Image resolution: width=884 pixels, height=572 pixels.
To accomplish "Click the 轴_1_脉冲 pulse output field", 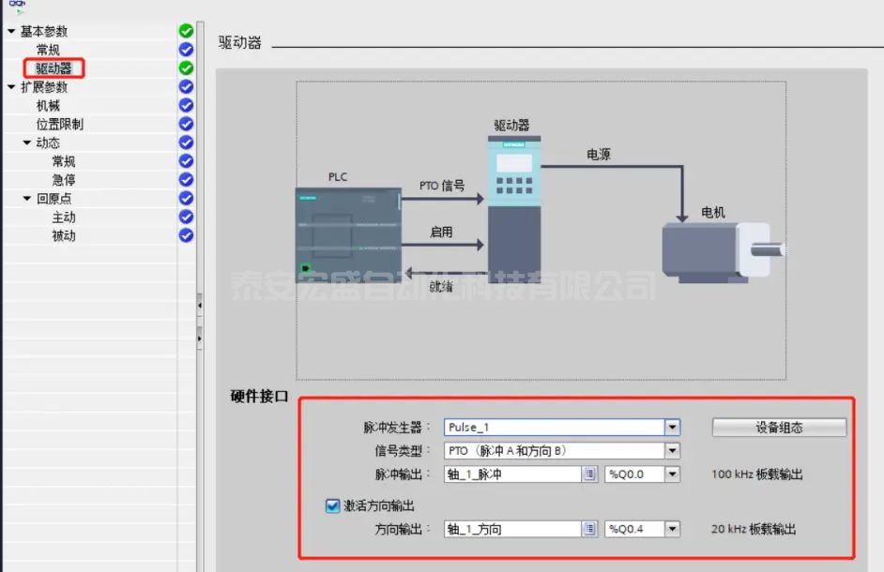I will [511, 474].
